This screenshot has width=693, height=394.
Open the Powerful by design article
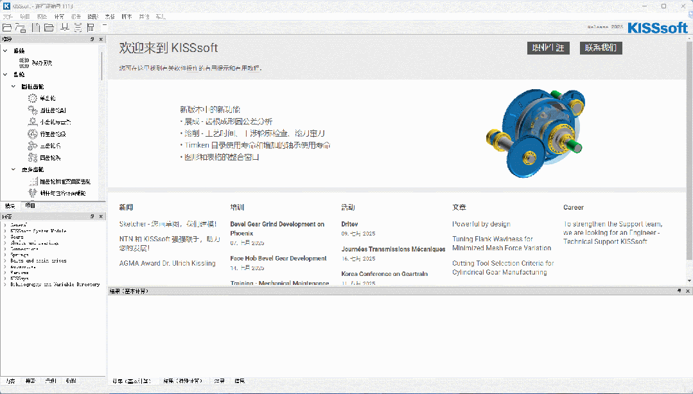coord(481,225)
